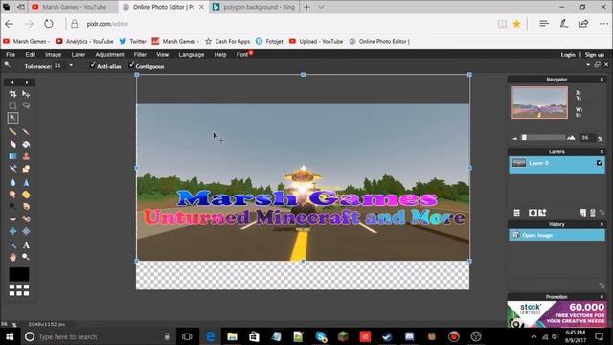Open the Font menu
The width and height of the screenshot is (613, 345).
coord(242,55)
